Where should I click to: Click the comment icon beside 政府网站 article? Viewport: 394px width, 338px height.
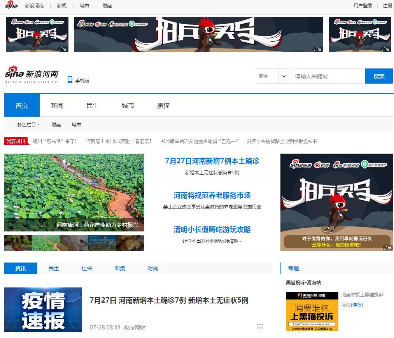[x=260, y=327]
